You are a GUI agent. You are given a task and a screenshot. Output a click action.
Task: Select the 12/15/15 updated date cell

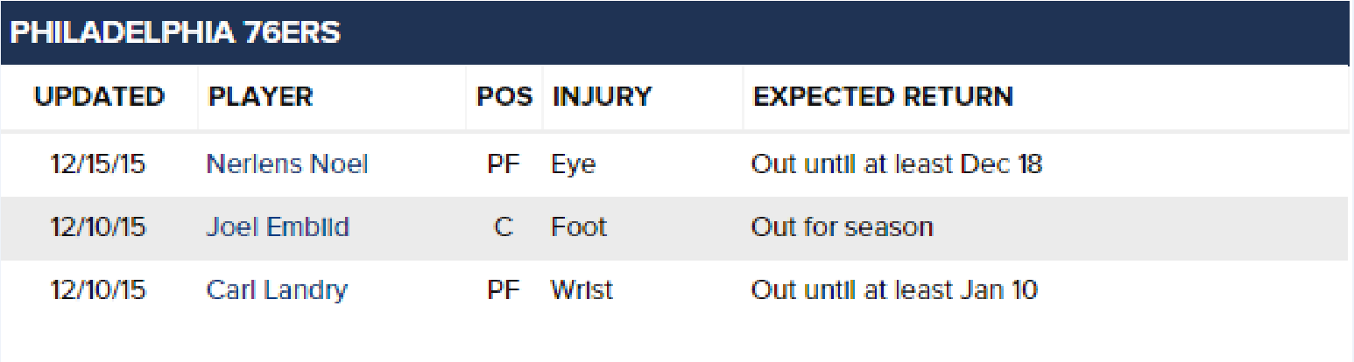(98, 164)
